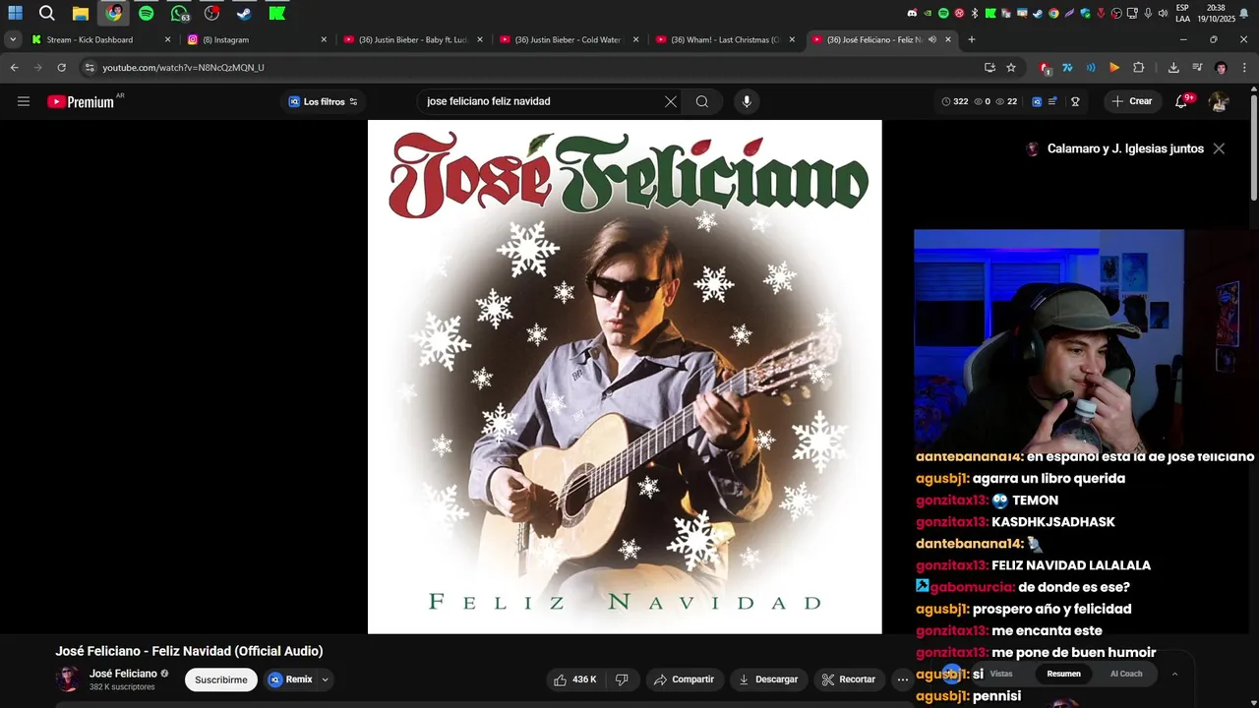Select the Resumen tab
Viewport: 1259px width, 708px height.
1063,674
